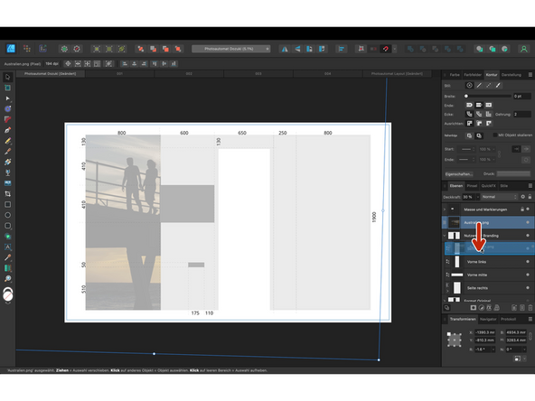
Task: Open the layer effects fx icon
Action: pyautogui.click(x=489, y=308)
